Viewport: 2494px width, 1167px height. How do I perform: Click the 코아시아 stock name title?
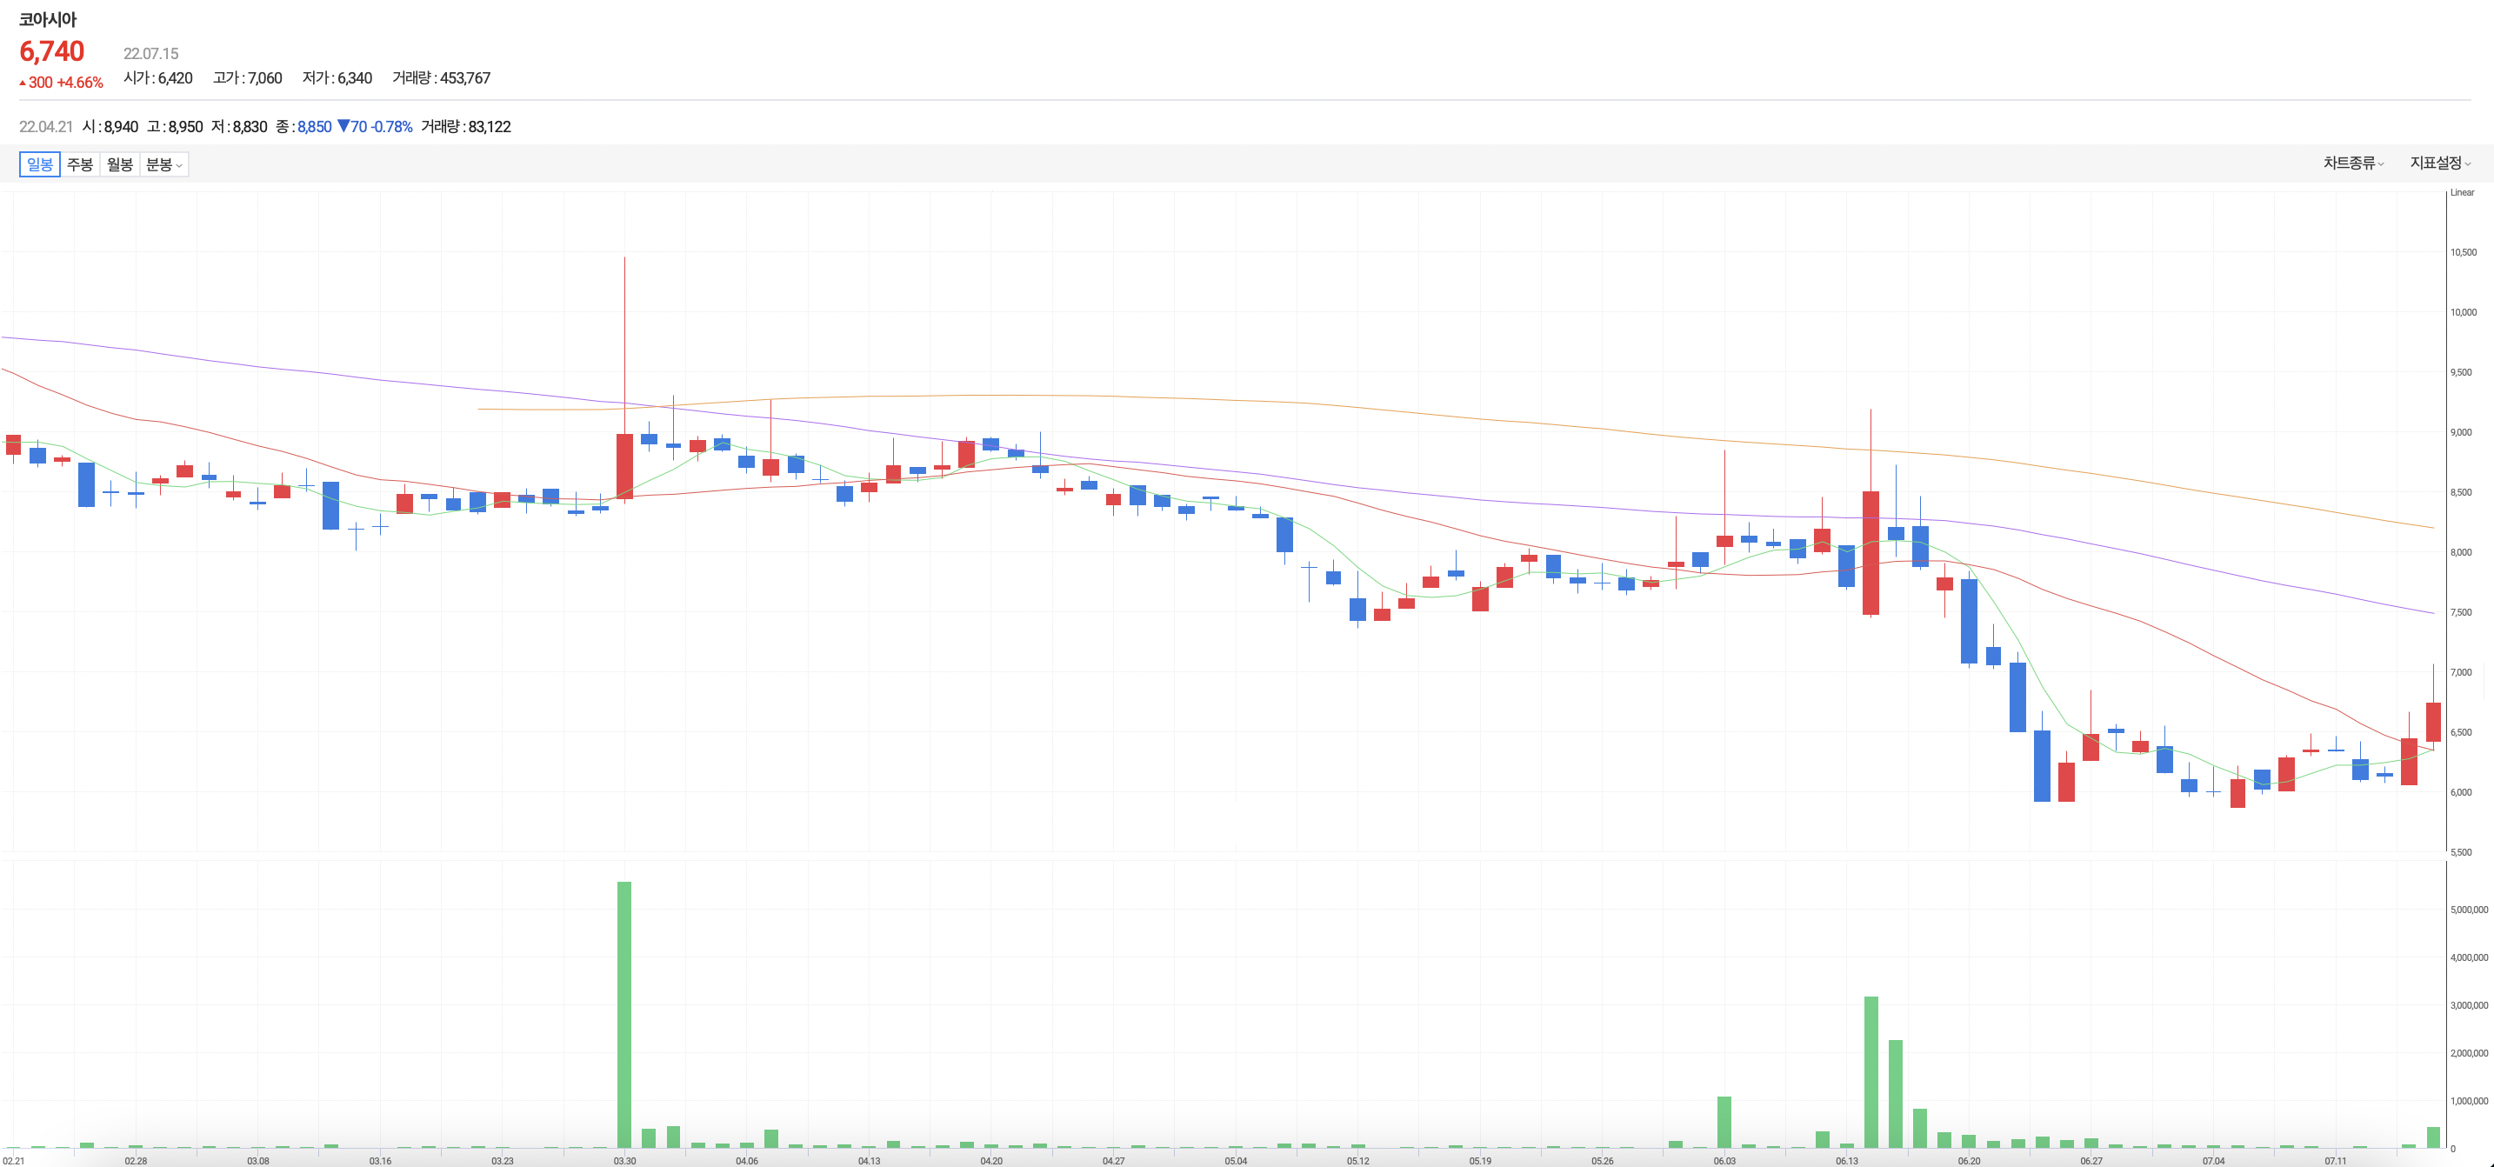(48, 19)
